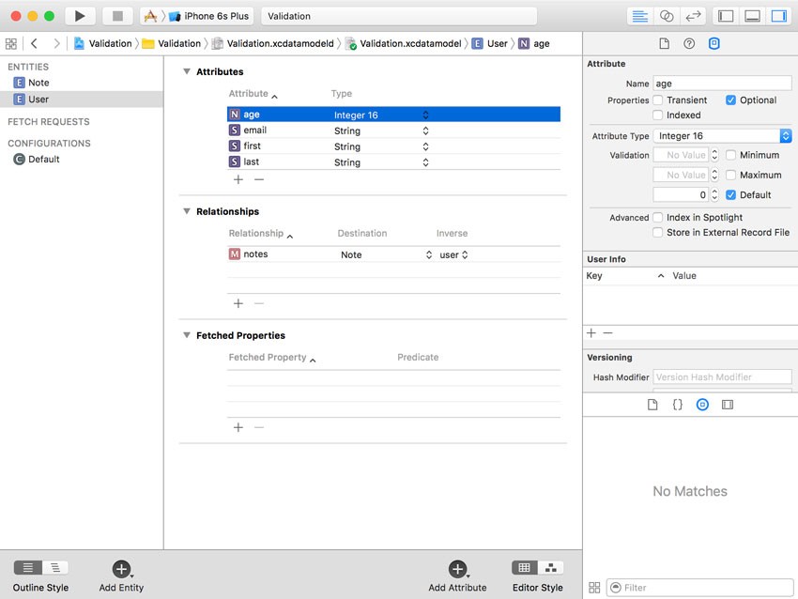Toggle the Transient checkbox
The width and height of the screenshot is (798, 599).
[x=657, y=100]
